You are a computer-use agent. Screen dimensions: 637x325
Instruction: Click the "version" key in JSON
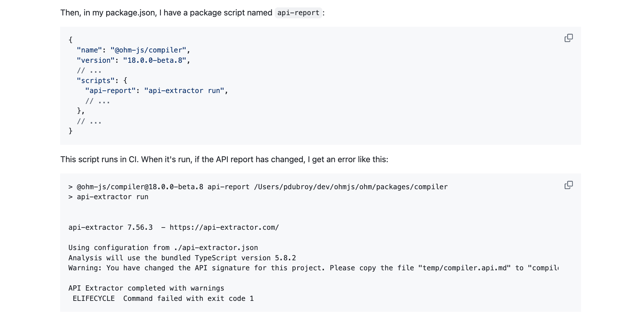coord(96,60)
